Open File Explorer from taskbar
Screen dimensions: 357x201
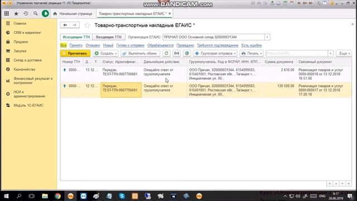(x=45, y=196)
